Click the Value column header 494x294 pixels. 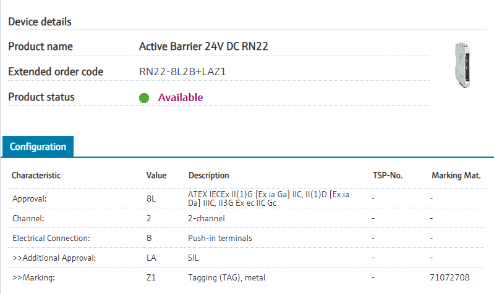coord(156,176)
